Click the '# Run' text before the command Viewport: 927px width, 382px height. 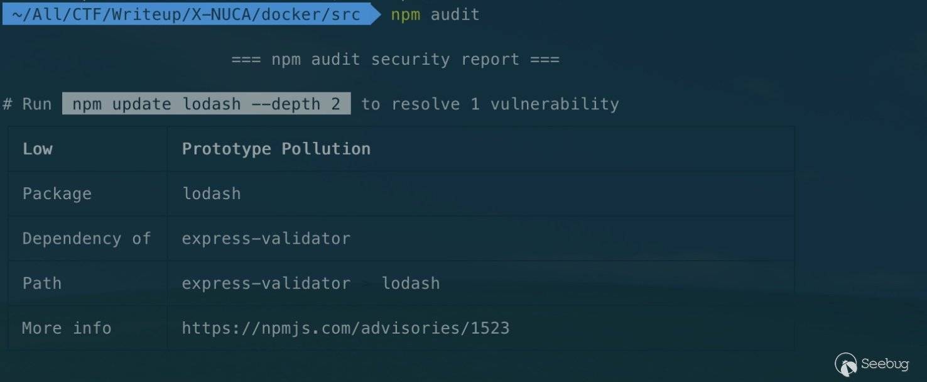28,104
